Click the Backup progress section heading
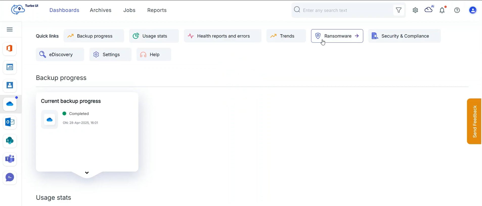Screen dimensions: 482x206 point(61,78)
